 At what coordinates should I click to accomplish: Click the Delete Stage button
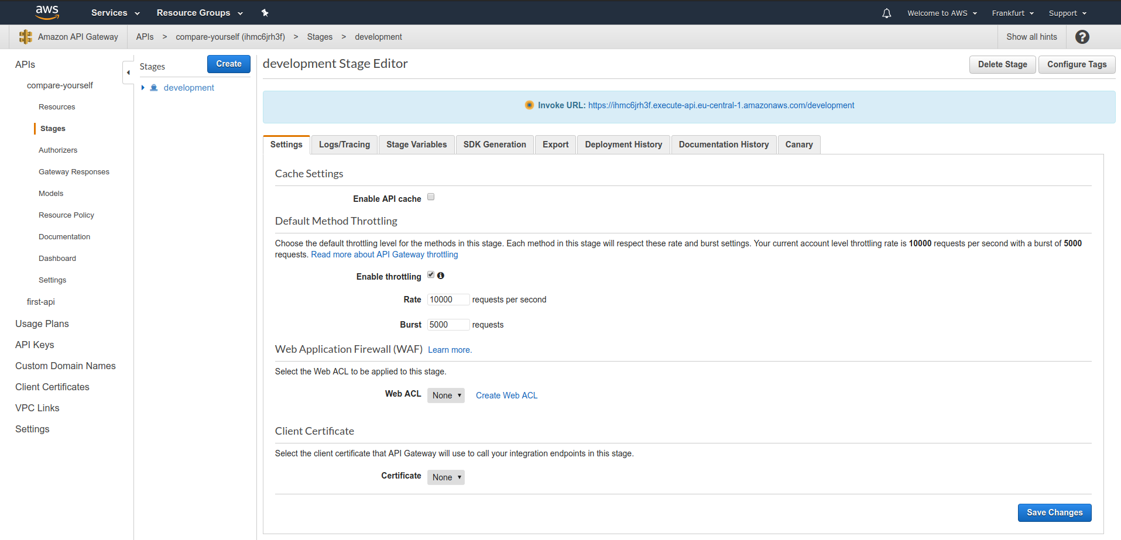(1002, 64)
